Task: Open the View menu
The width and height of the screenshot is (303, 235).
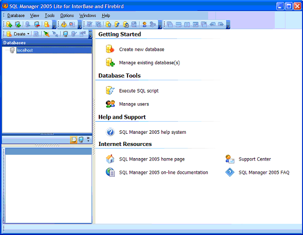Action: pos(35,16)
